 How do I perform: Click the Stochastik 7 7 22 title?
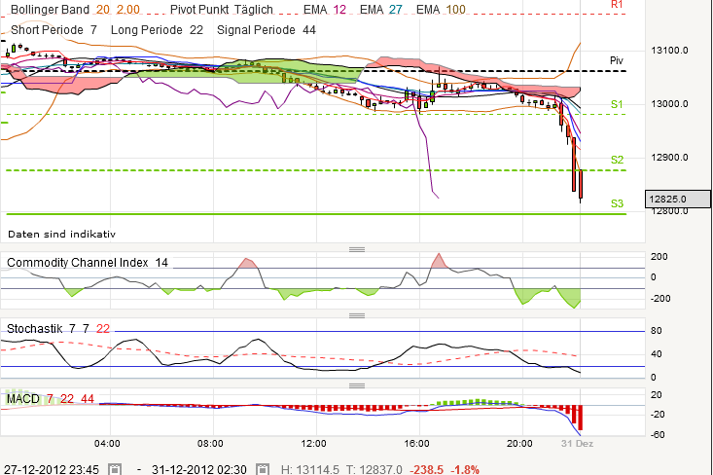point(58,328)
